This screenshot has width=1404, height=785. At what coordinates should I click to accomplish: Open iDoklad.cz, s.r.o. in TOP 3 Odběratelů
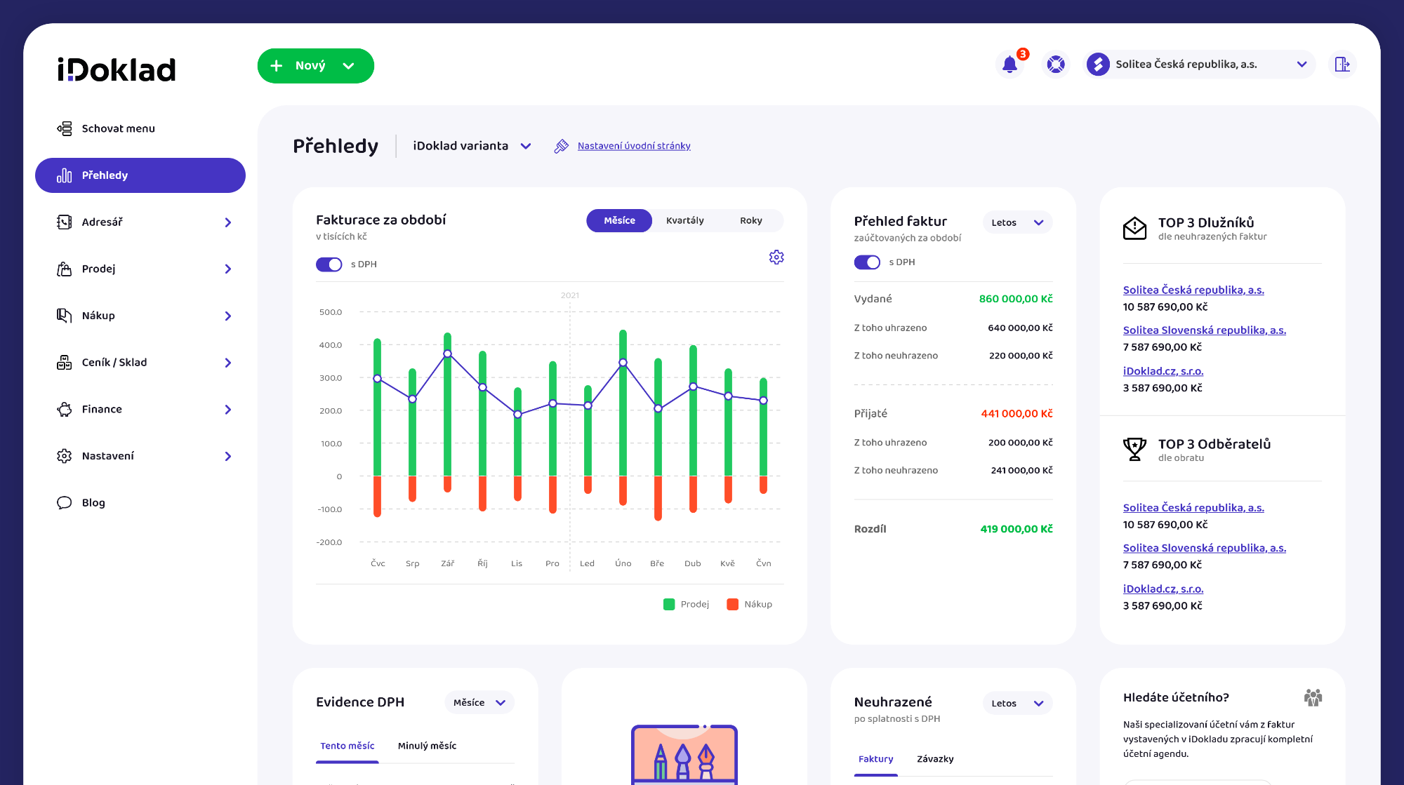(x=1163, y=589)
